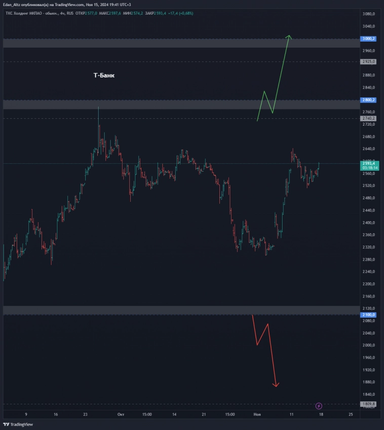Click the grey 1809,8 level label

click(x=368, y=404)
